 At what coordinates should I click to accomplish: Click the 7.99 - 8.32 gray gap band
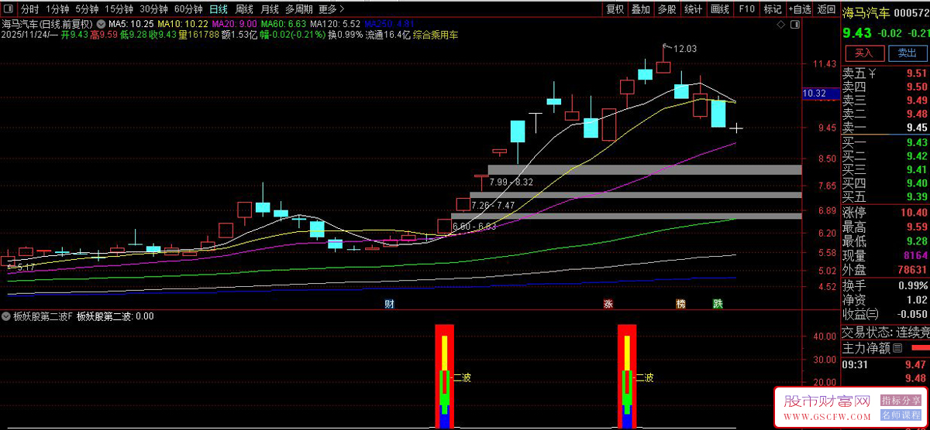(645, 169)
